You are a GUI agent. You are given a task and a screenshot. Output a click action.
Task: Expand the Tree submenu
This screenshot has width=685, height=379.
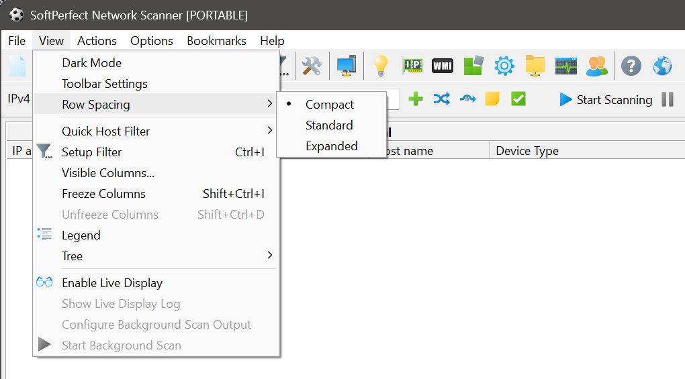(156, 256)
